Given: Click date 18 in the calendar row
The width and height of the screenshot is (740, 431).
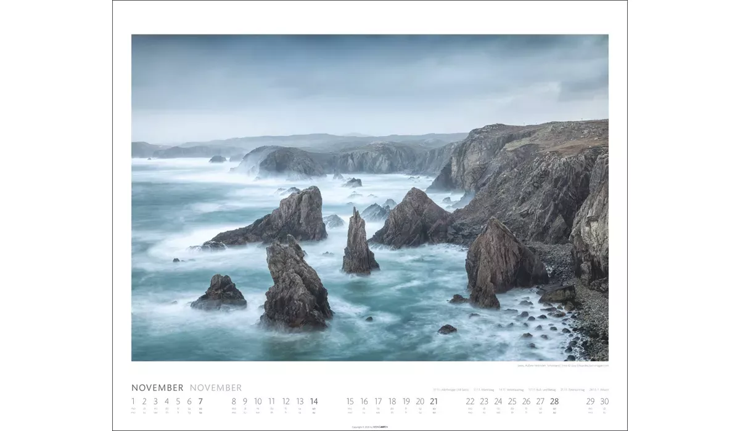Looking at the screenshot, I should 392,401.
